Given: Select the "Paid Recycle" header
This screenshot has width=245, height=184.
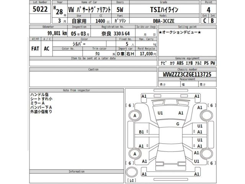Looking at the screenshot, I should pyautogui.click(x=146, y=49).
